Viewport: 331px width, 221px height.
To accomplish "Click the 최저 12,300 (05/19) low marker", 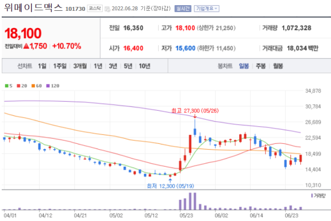I will pyautogui.click(x=171, y=186).
